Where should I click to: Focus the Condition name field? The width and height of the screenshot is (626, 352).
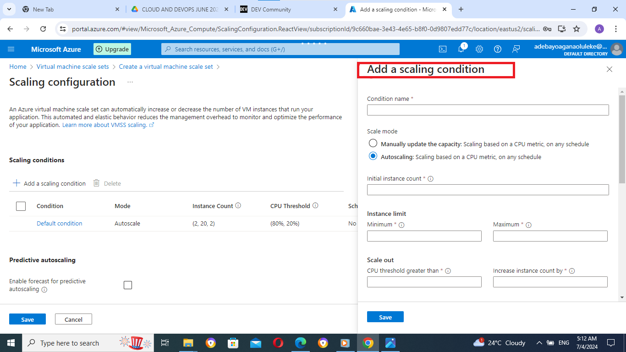tap(488, 110)
